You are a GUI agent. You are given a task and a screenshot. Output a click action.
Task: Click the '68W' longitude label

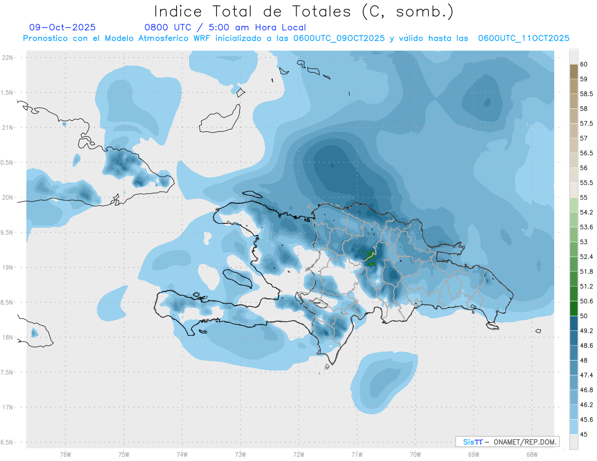point(531,455)
